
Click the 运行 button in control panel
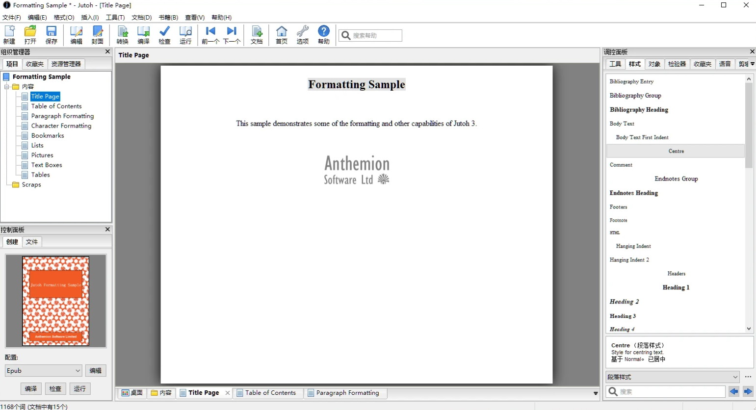pos(80,388)
